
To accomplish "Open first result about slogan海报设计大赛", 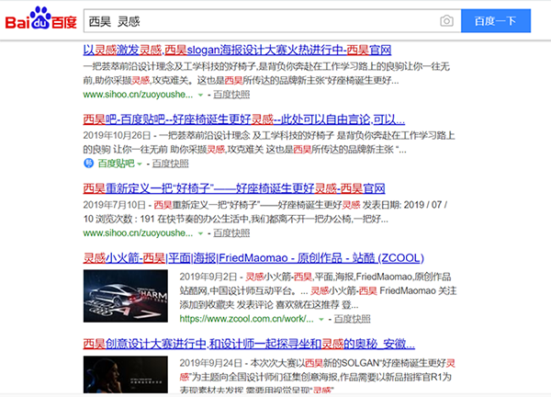I will click(238, 50).
